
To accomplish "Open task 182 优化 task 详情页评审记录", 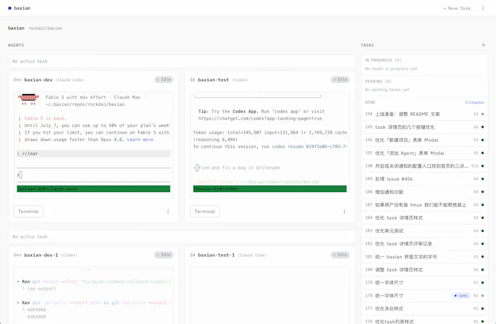I will [425, 243].
